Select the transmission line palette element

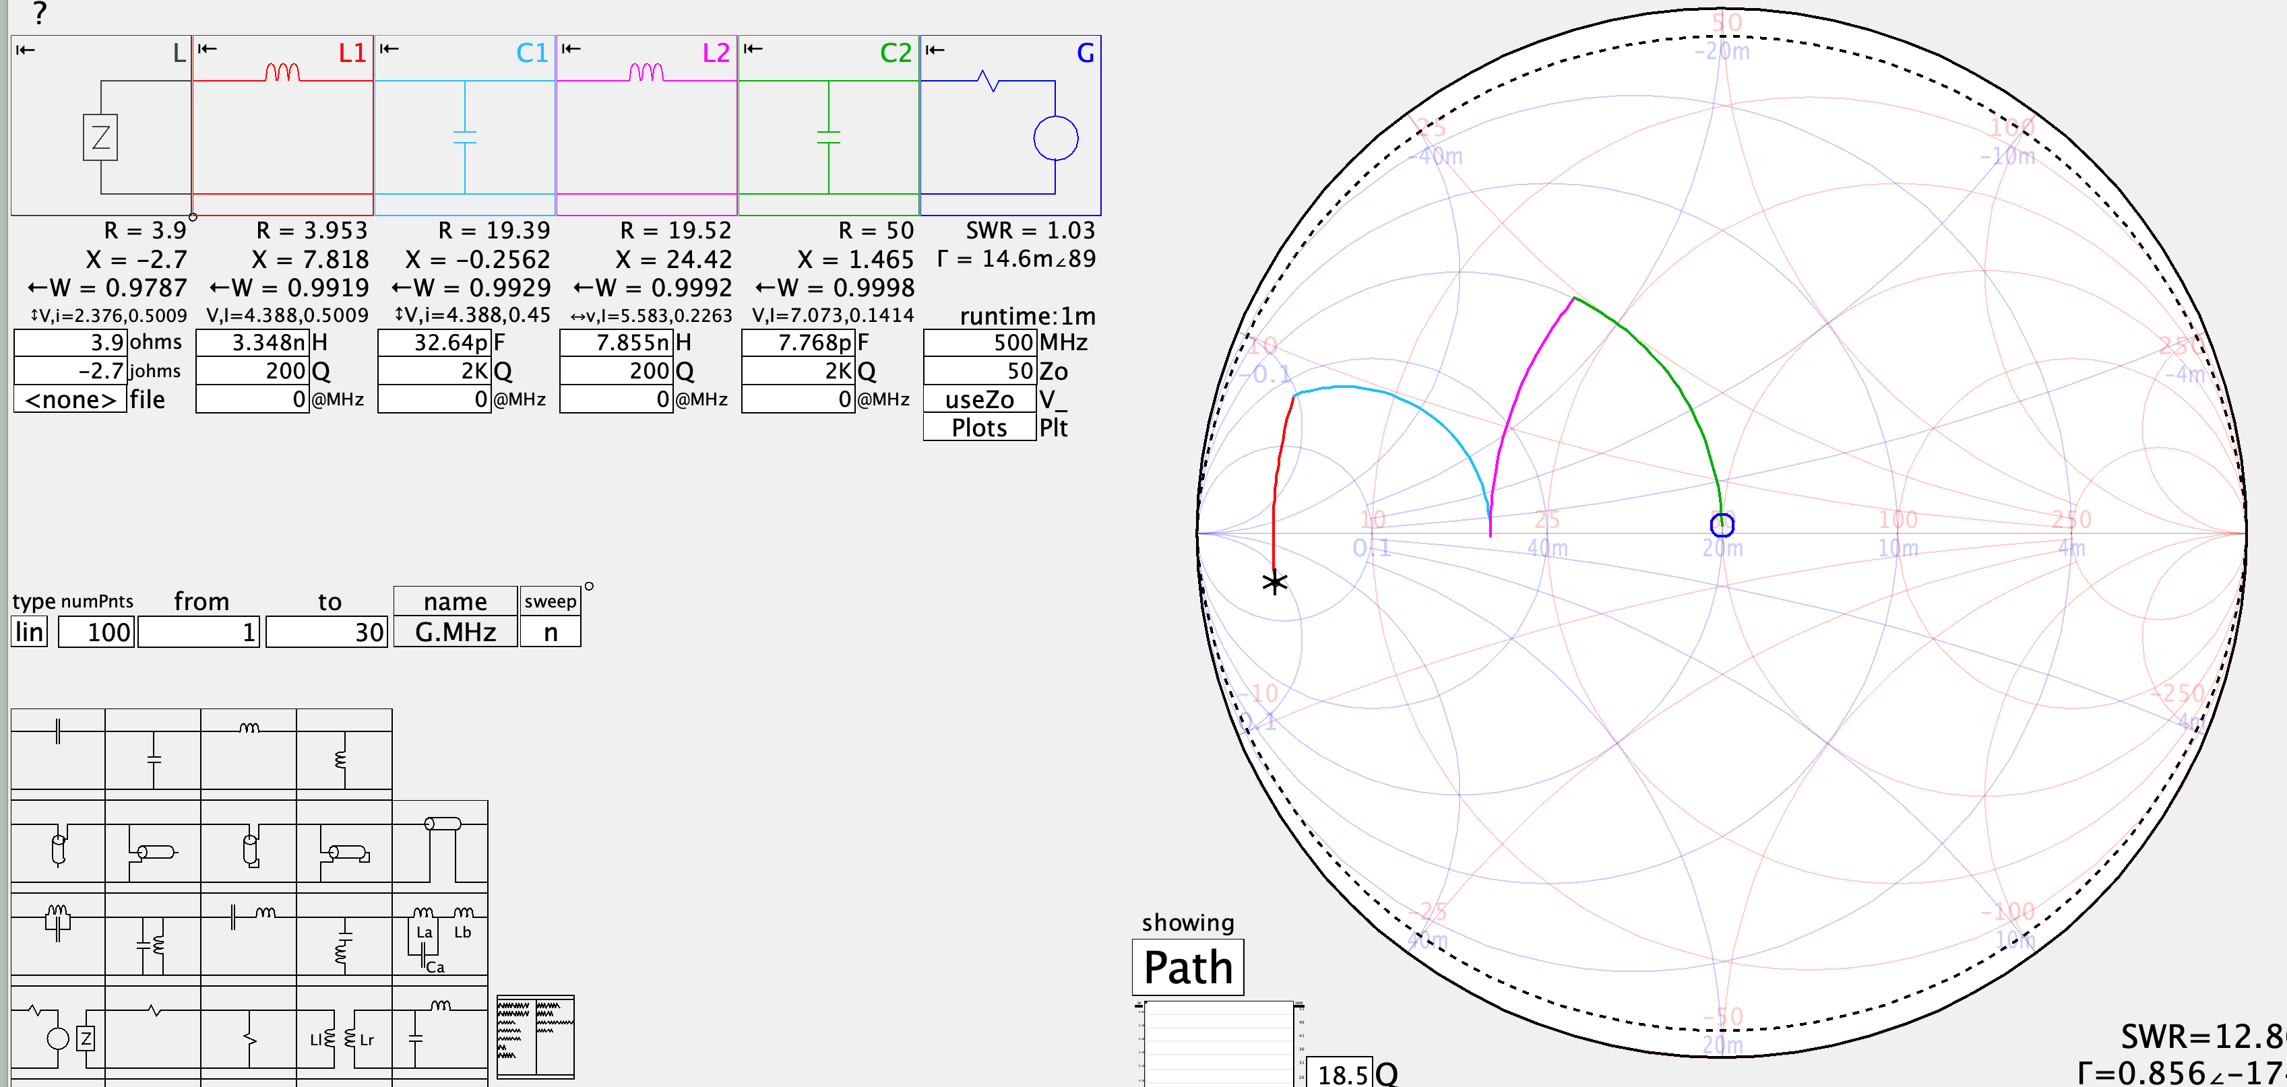(x=441, y=842)
